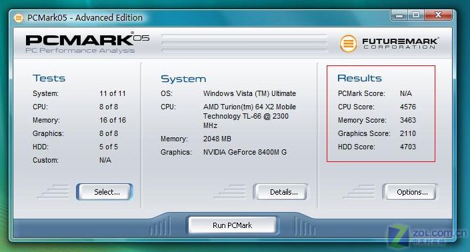This screenshot has height=252, width=470.
Task: Click the Tests heading
Action: 49,78
